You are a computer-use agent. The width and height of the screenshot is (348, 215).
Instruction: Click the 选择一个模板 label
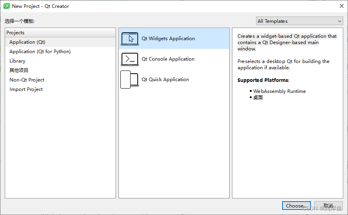pyautogui.click(x=20, y=21)
